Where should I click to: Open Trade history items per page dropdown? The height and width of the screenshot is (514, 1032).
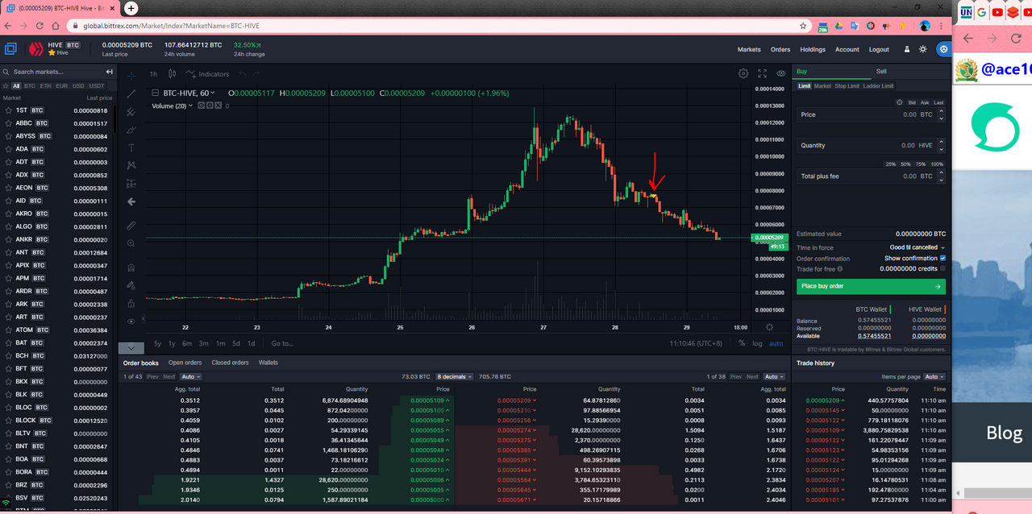[x=935, y=376]
